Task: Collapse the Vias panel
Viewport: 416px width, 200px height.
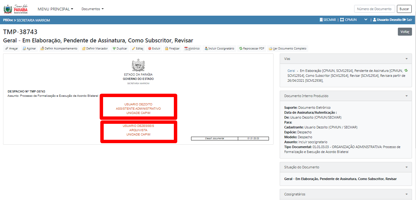Action: [x=406, y=59]
